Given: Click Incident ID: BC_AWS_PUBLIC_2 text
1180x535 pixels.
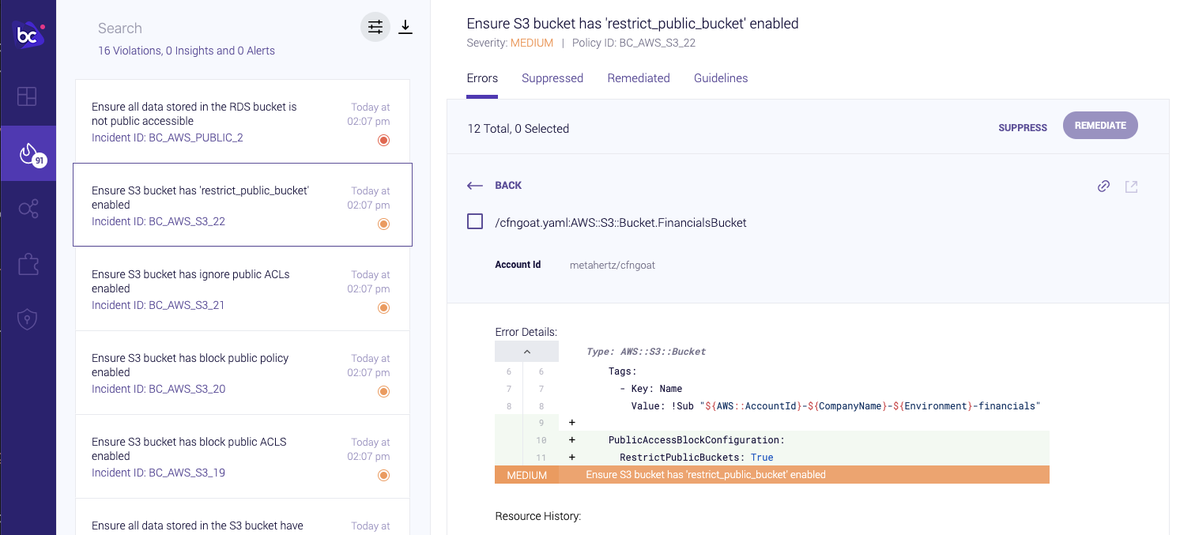Looking at the screenshot, I should (x=168, y=138).
